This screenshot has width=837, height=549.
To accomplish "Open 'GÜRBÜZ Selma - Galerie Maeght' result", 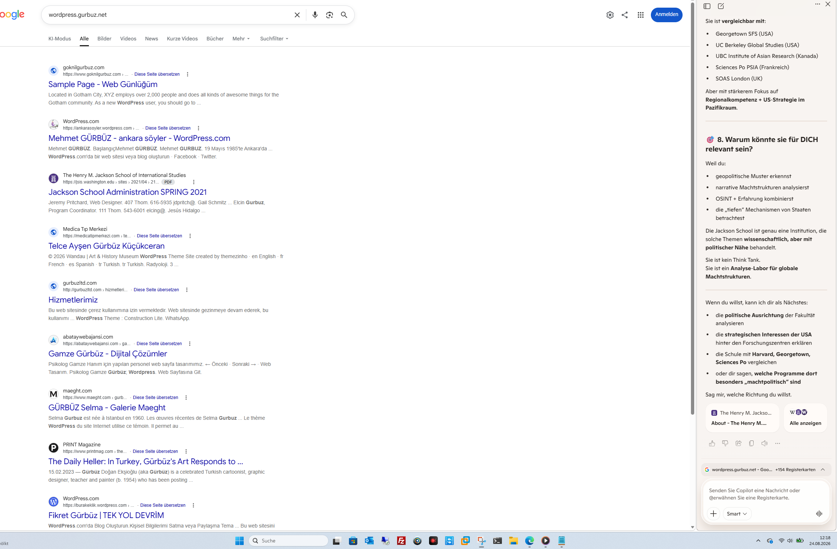I will (x=107, y=408).
